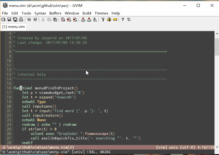Click the Save file floppy icon
This screenshot has width=219, height=155.
(x=9, y=19)
